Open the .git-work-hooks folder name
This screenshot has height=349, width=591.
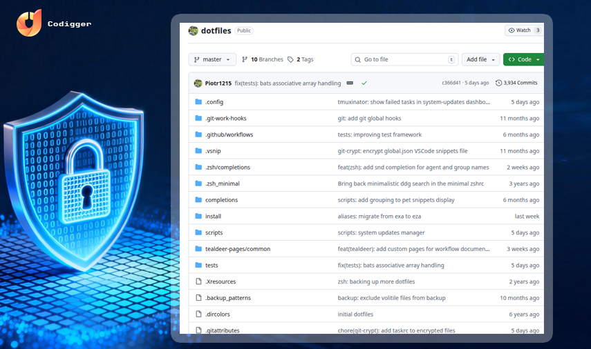click(226, 118)
